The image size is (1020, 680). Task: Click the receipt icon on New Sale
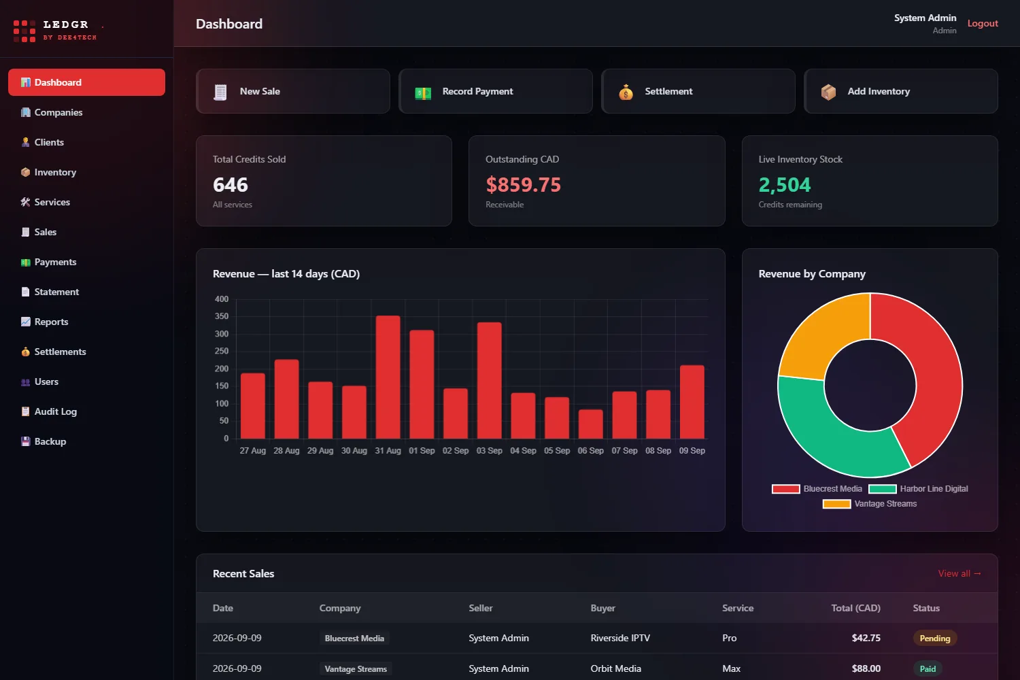coord(220,92)
